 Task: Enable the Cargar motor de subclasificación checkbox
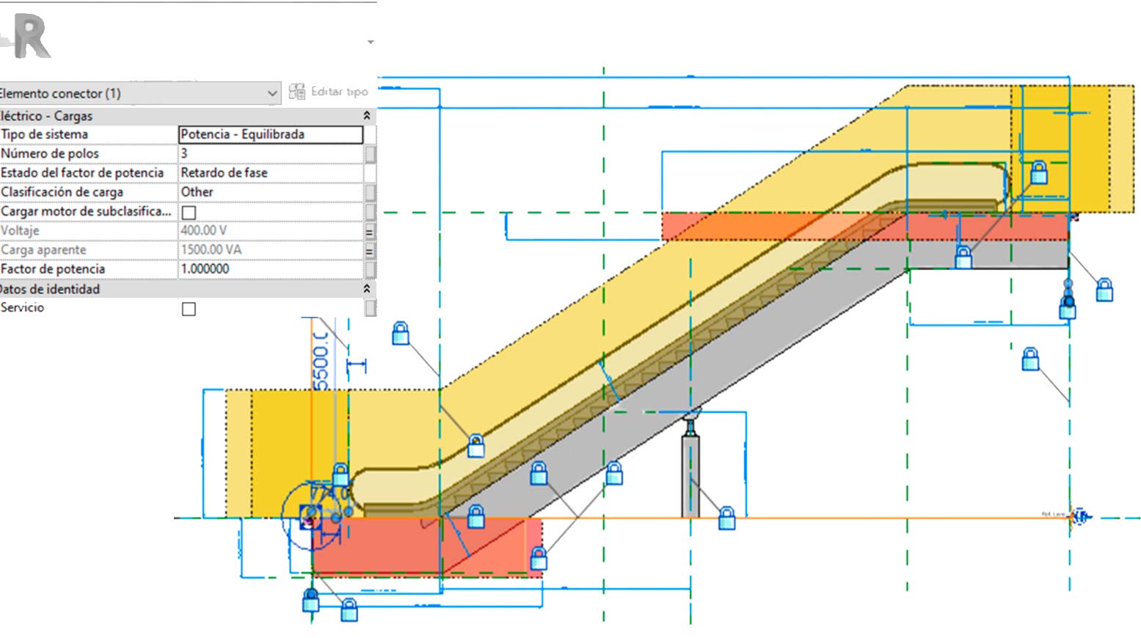pyautogui.click(x=189, y=212)
